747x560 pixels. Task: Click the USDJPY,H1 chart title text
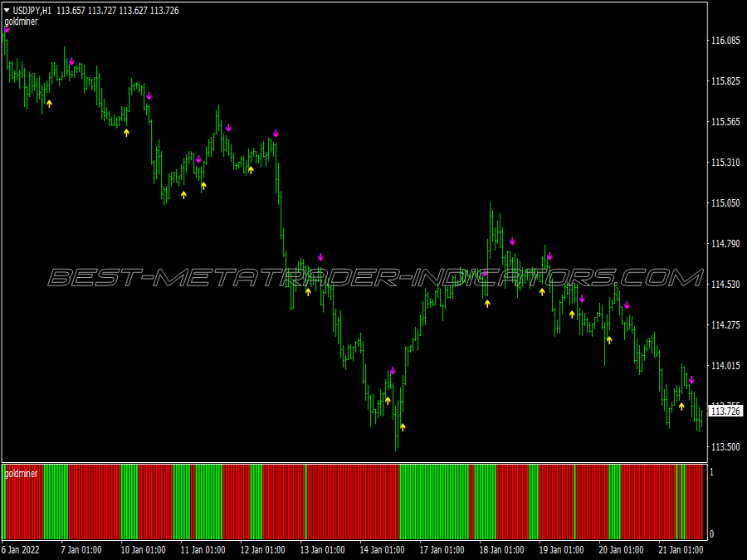[x=32, y=11]
